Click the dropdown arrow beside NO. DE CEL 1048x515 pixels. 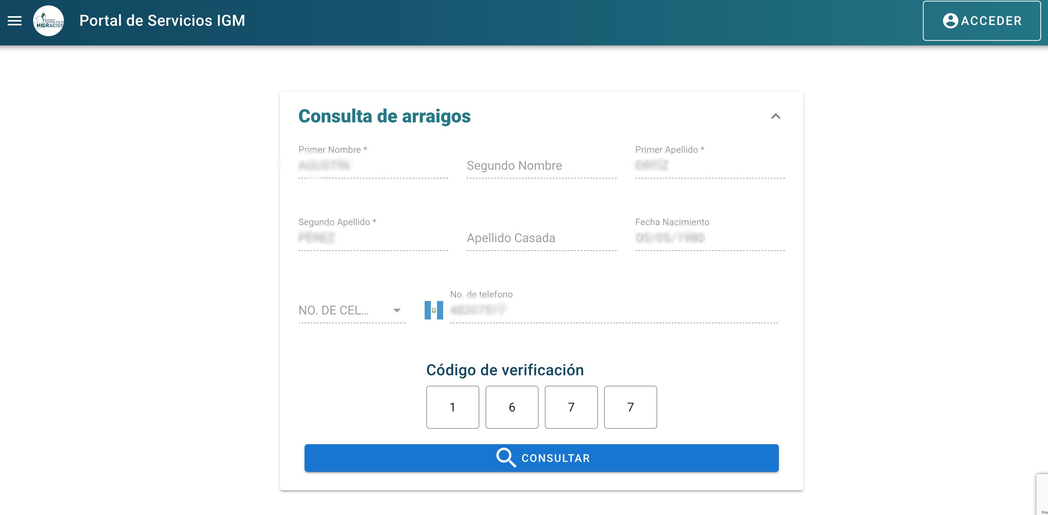[397, 310]
